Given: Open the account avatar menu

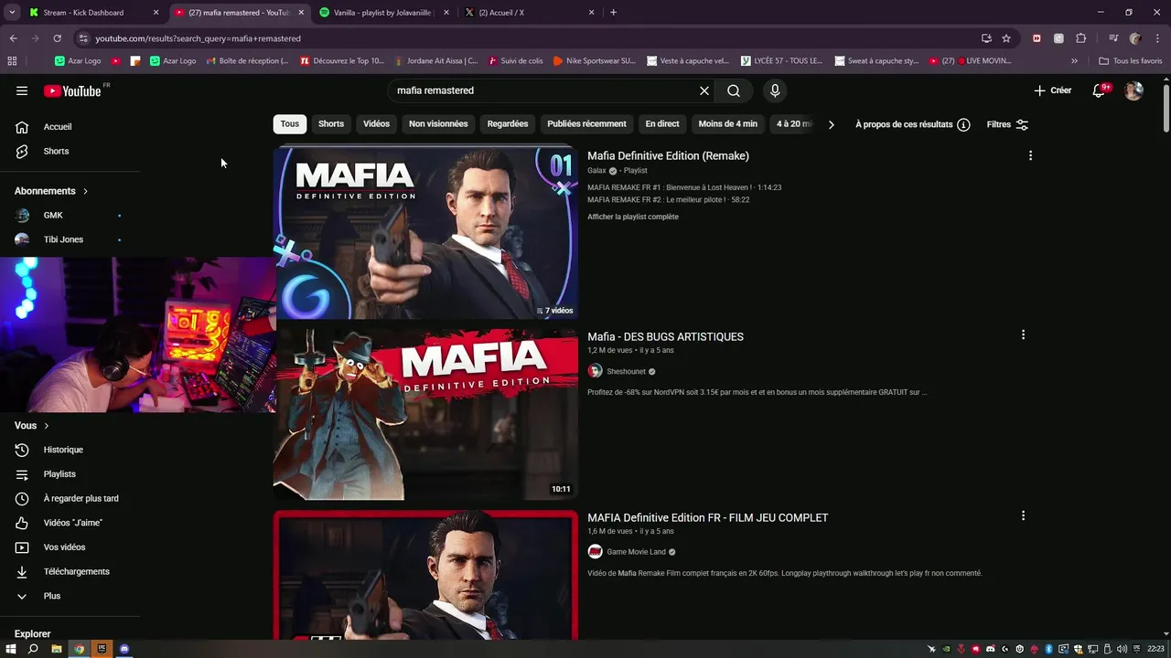Looking at the screenshot, I should (1133, 90).
